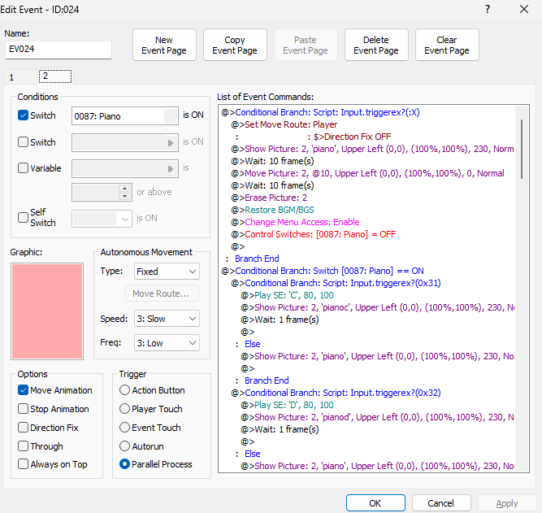Open the Piano switch selector button
This screenshot has height=513, width=542.
point(170,116)
